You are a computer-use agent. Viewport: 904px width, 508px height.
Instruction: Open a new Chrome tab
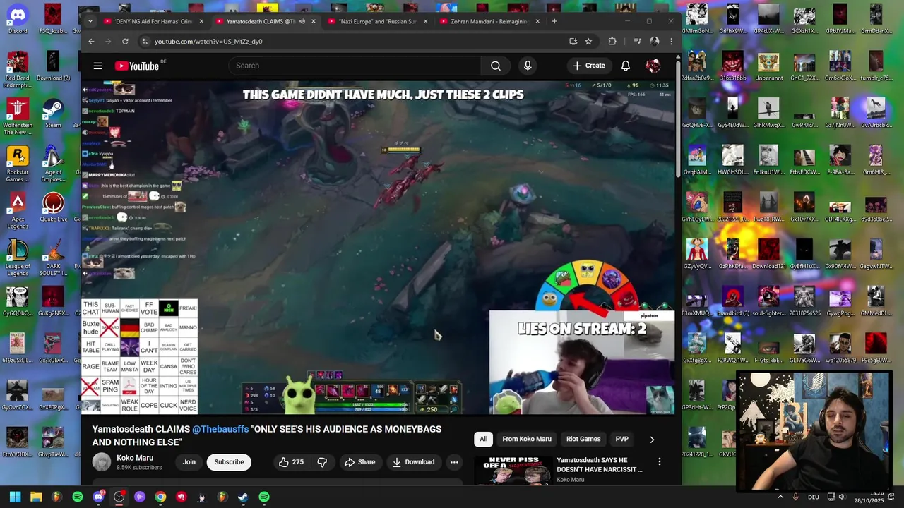coord(554,21)
